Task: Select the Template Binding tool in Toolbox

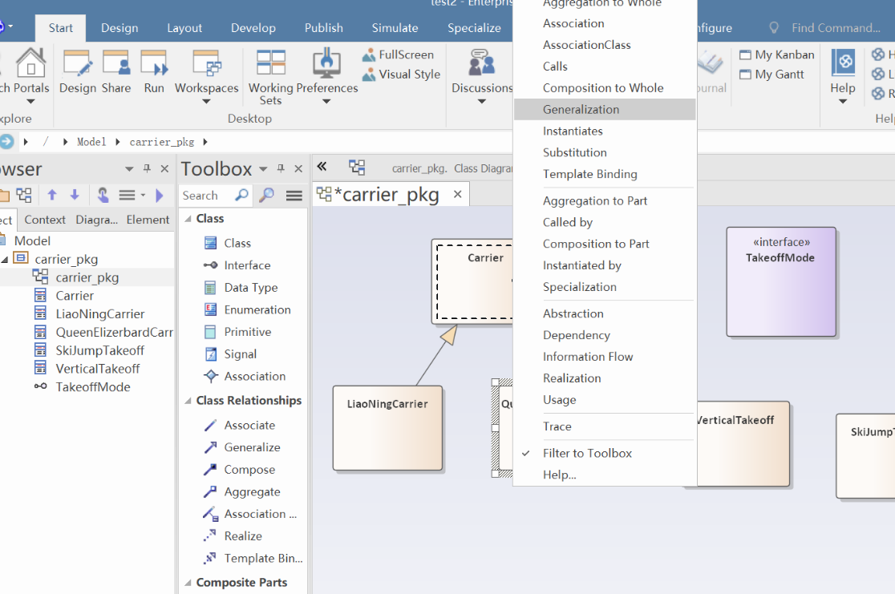Action: 263,559
